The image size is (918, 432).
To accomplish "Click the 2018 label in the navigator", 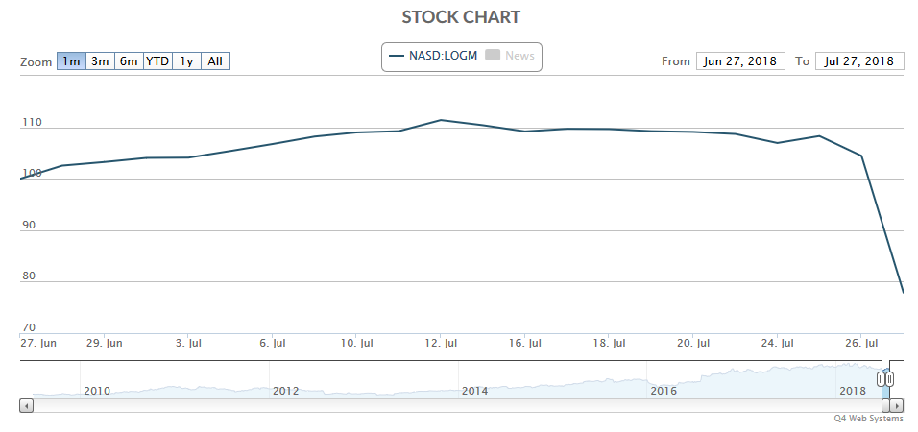I will (x=853, y=391).
